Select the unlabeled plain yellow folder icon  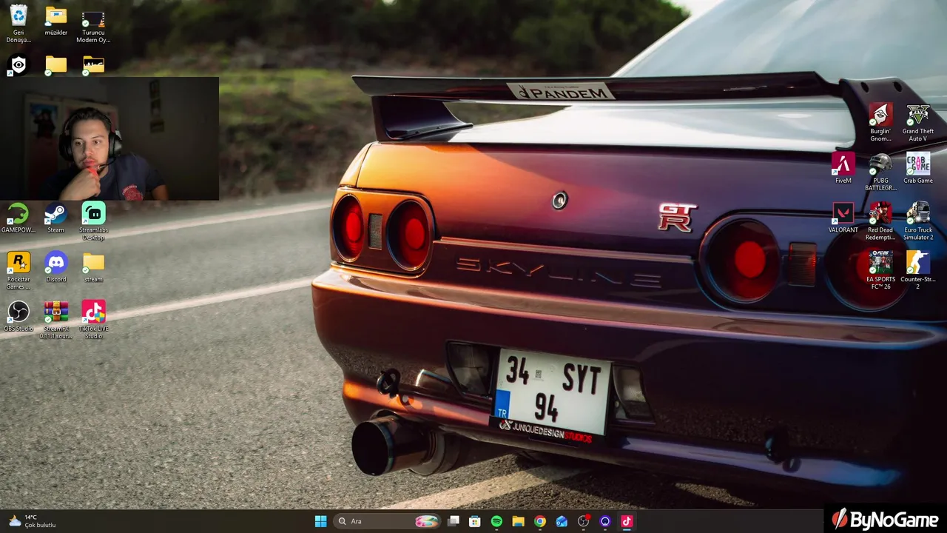click(x=56, y=65)
